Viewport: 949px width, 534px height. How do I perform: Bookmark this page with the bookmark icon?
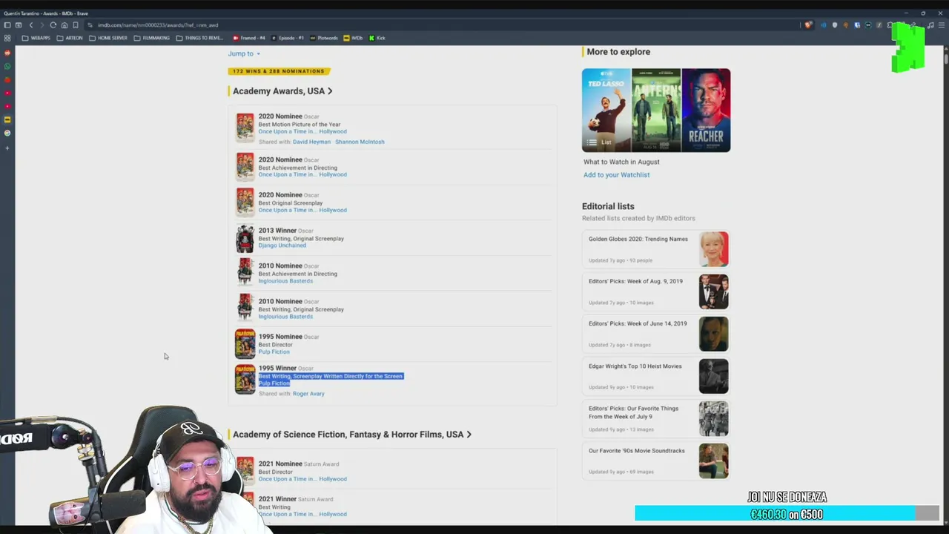[75, 25]
